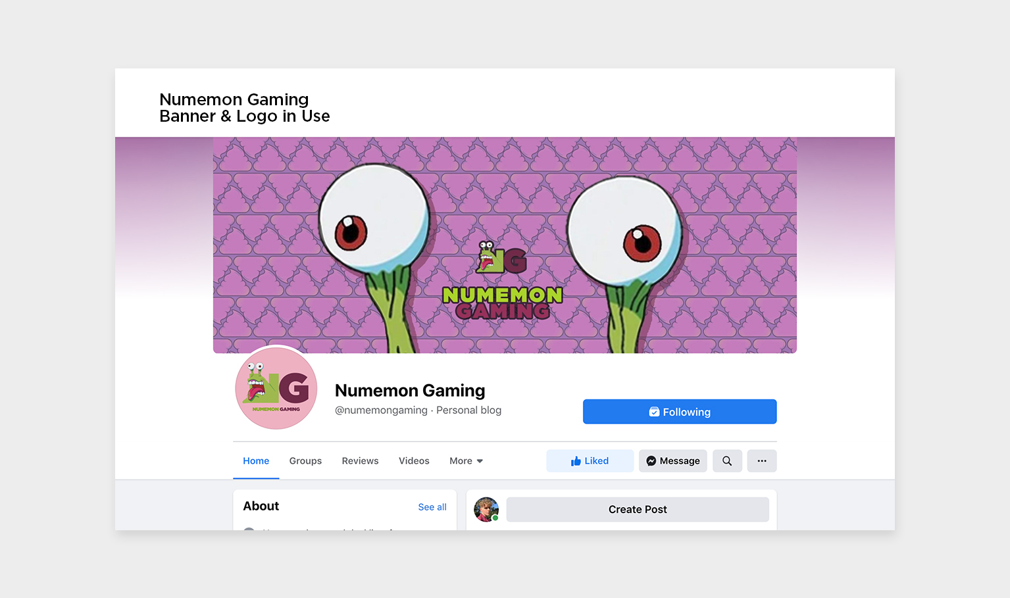Open the Videos tab
The width and height of the screenshot is (1010, 598).
click(x=414, y=461)
